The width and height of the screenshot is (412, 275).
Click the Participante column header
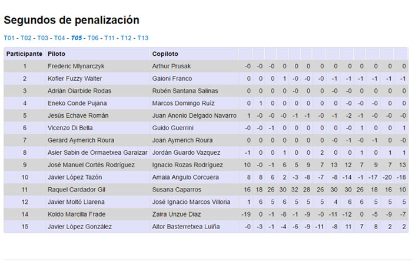pyautogui.click(x=24, y=54)
